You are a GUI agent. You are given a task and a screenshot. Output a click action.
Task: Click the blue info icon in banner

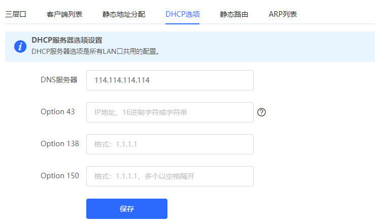click(20, 46)
